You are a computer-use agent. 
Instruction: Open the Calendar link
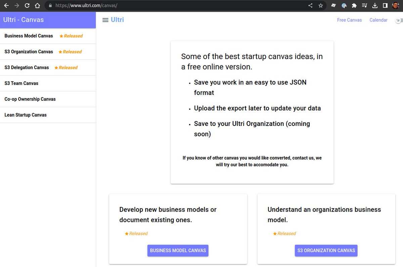coord(378,20)
